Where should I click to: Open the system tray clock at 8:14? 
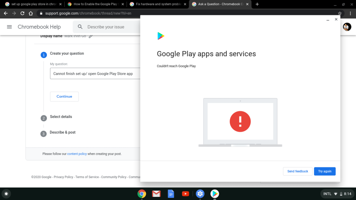point(348,194)
